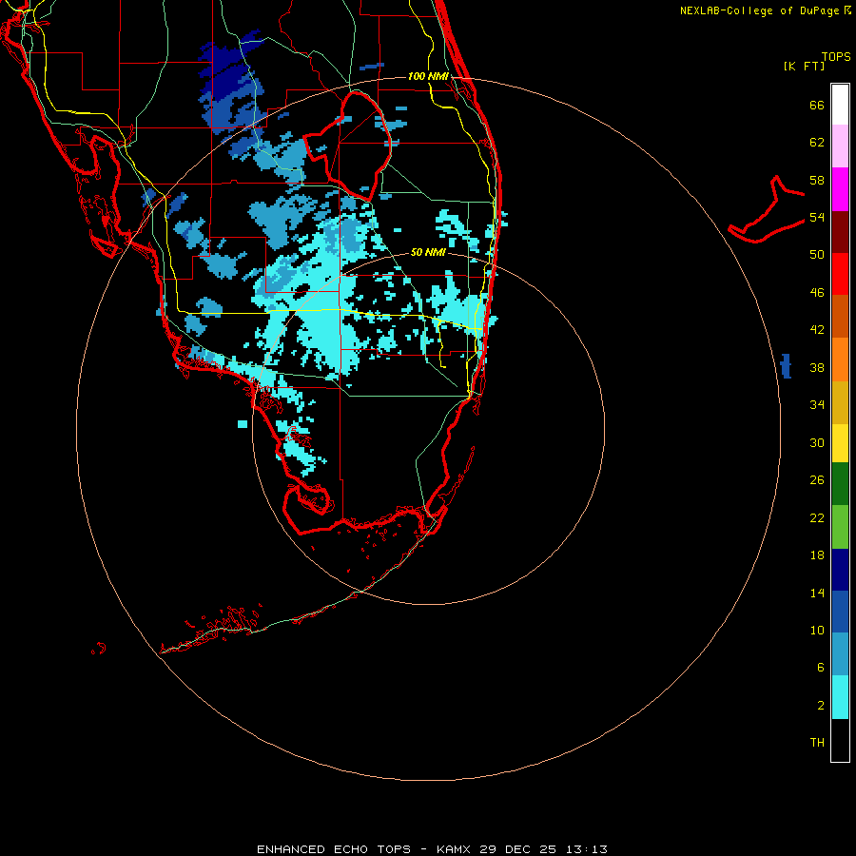Viewport: 856px width, 856px height.
Task: Click the legend value '18'
Action: point(817,555)
